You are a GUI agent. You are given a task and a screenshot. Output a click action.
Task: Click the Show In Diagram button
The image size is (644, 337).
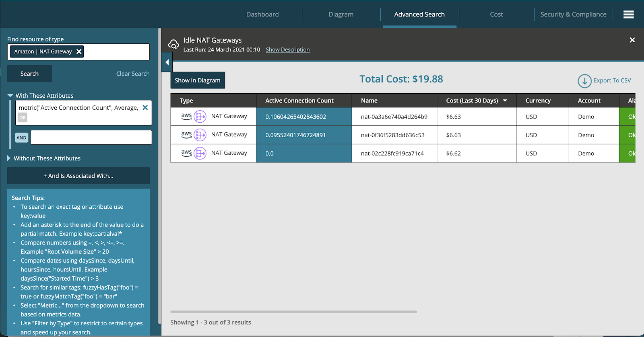198,80
